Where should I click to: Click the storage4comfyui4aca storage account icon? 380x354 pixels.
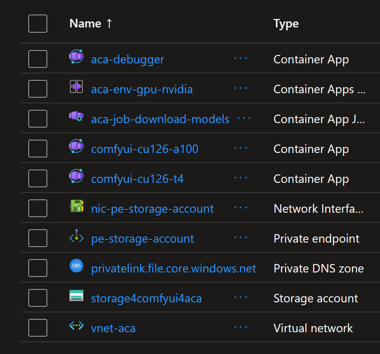coord(76,296)
